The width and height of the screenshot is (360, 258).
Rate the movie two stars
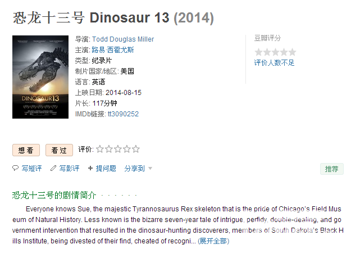click(x=109, y=149)
